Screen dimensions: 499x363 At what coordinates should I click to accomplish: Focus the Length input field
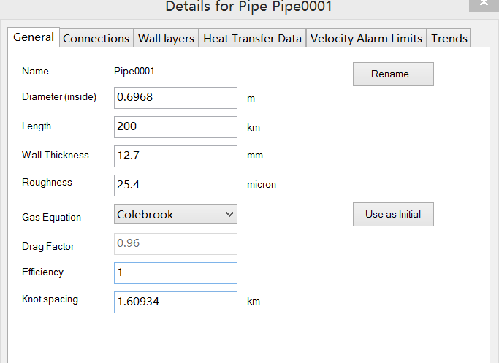(x=175, y=126)
